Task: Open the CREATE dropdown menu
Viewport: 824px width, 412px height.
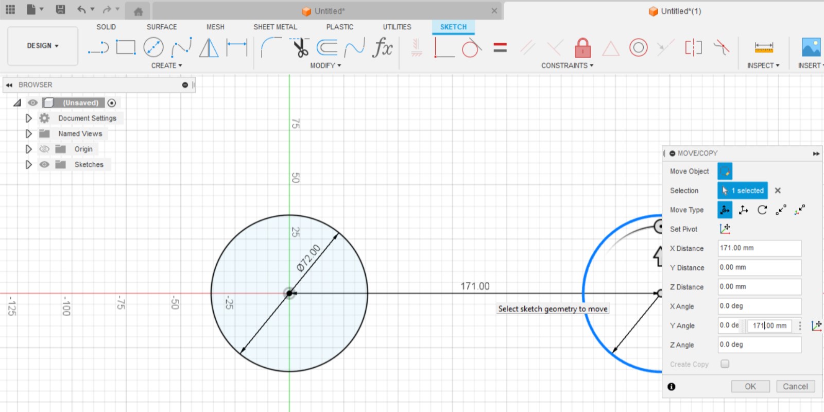Action: point(166,65)
